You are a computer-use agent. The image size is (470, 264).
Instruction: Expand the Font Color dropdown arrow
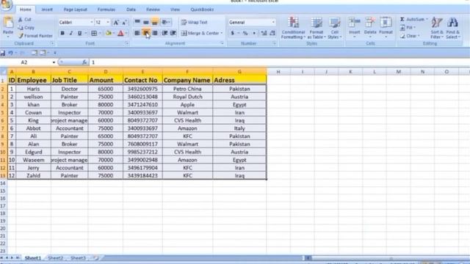[x=126, y=33]
